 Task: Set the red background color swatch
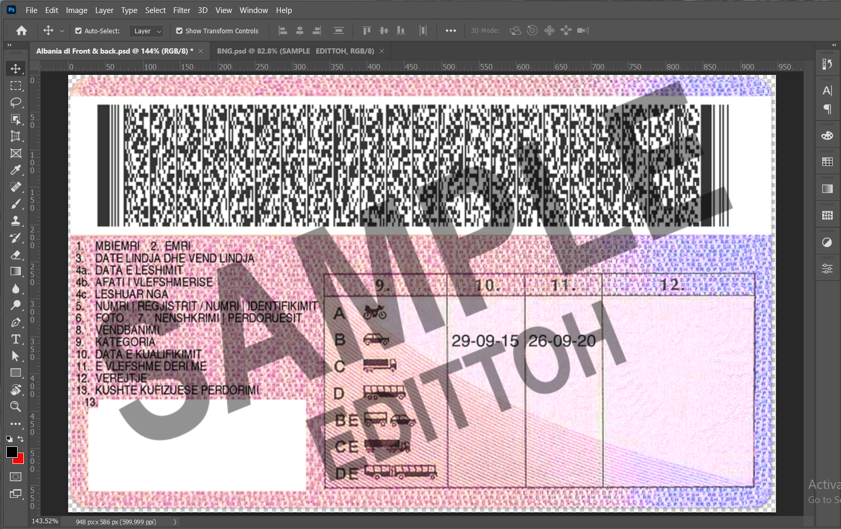[20, 460]
